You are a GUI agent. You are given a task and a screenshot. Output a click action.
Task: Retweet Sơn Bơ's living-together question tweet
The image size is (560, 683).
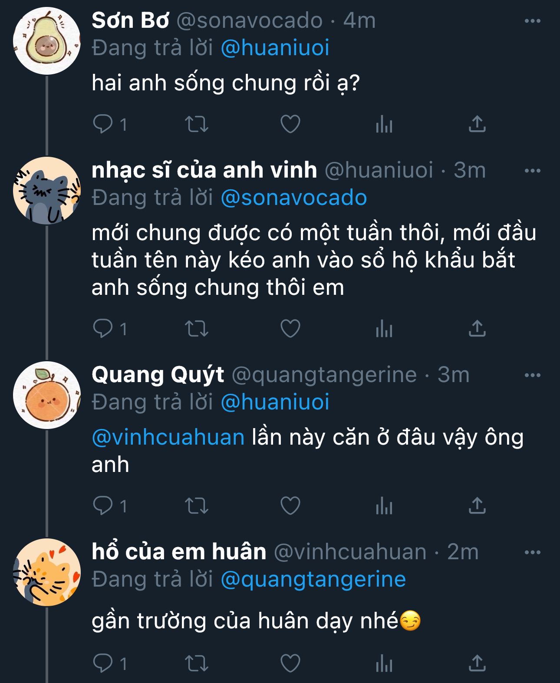(197, 124)
